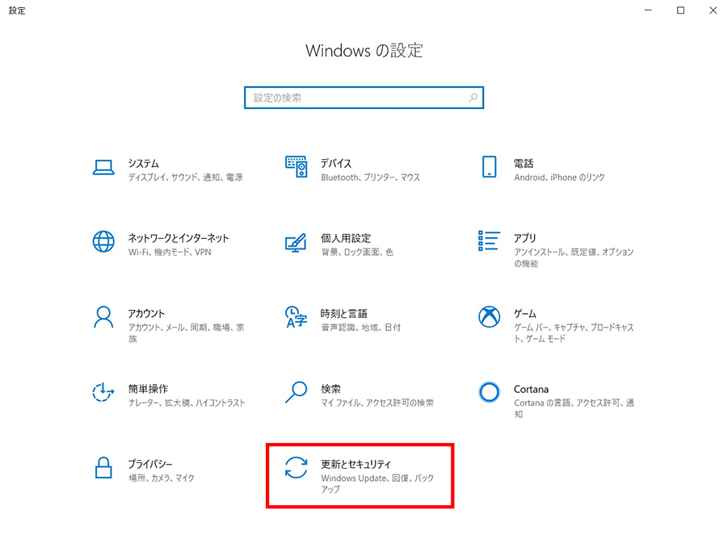Open 電話 settings label
The height and width of the screenshot is (560, 727).
point(523,164)
